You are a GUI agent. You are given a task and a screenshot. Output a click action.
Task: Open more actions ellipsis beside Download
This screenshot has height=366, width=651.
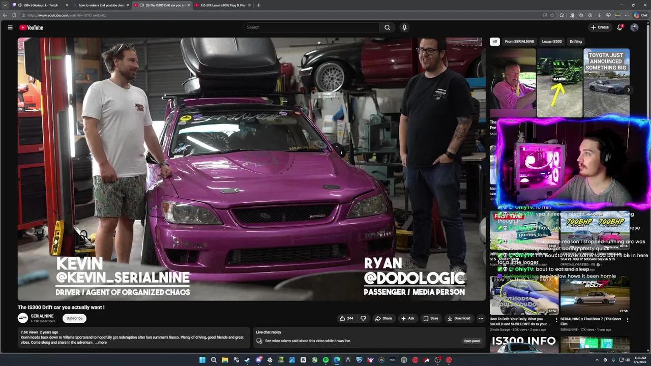(481, 318)
